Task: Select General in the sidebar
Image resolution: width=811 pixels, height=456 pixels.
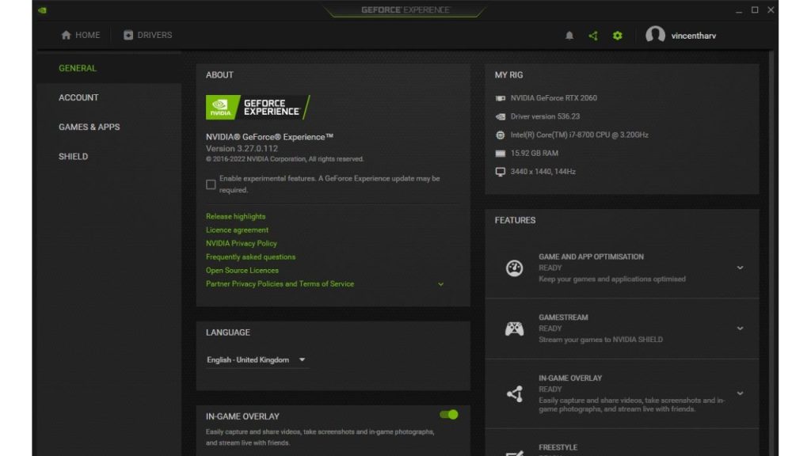Action: tap(78, 68)
